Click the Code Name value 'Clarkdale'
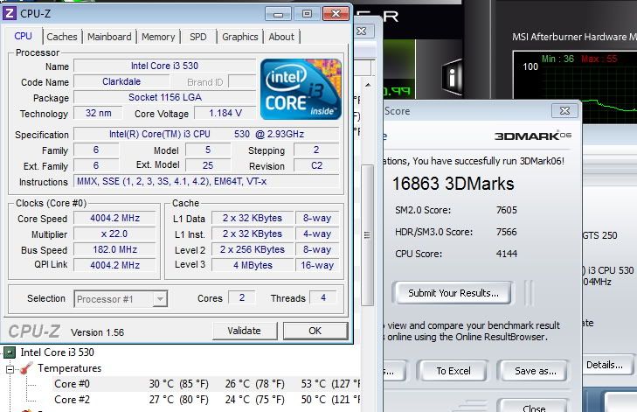The width and height of the screenshot is (637, 412). pos(121,81)
